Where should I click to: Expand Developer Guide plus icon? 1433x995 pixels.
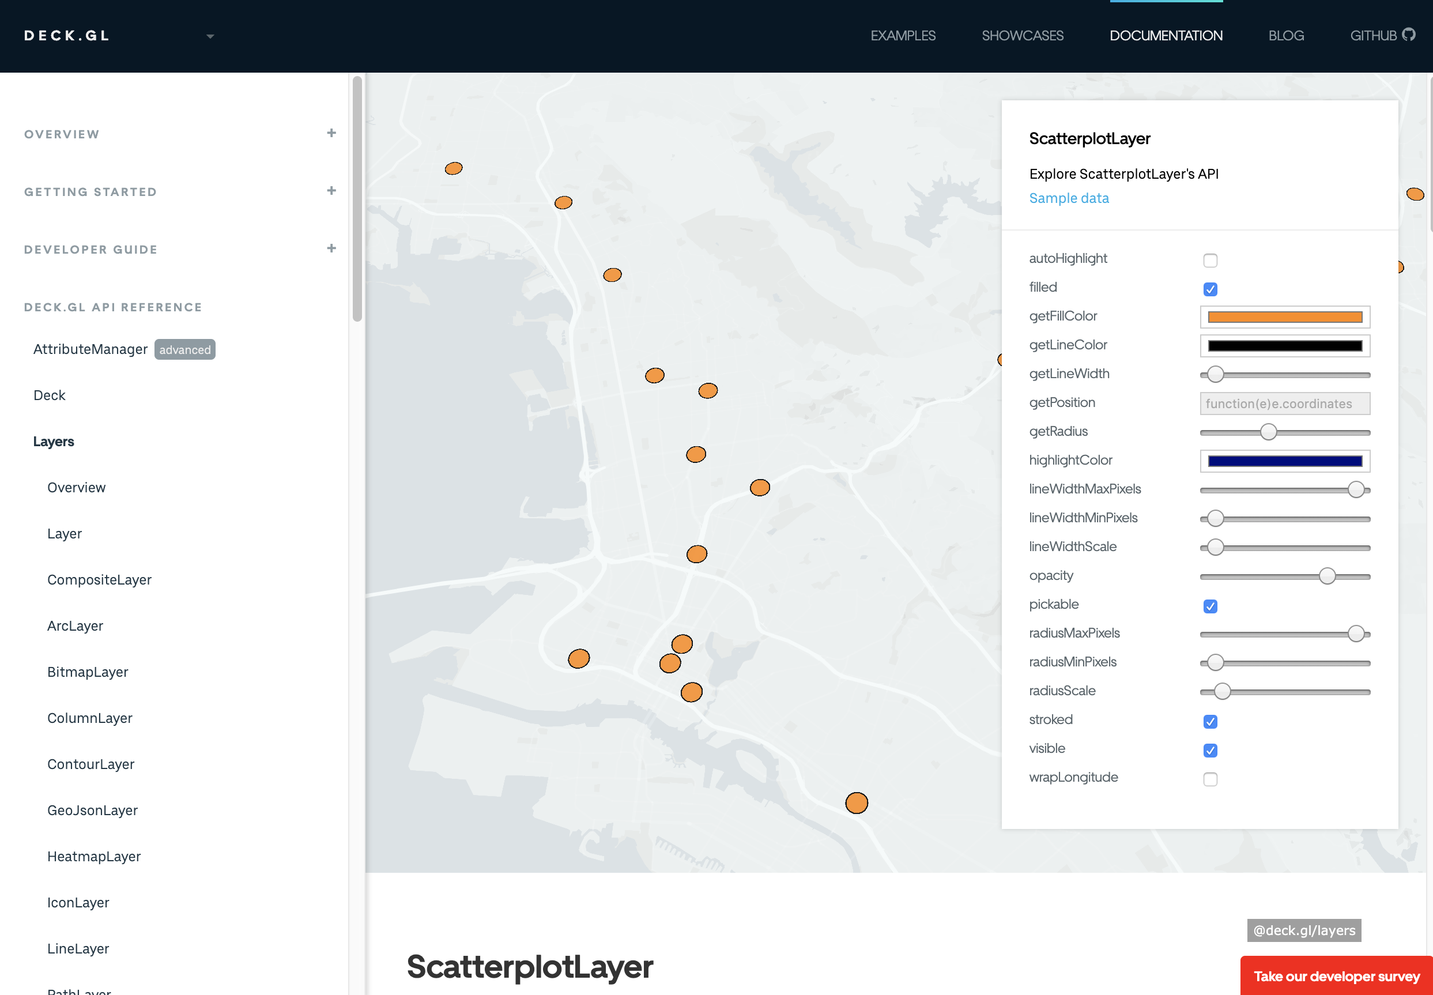[x=331, y=248]
